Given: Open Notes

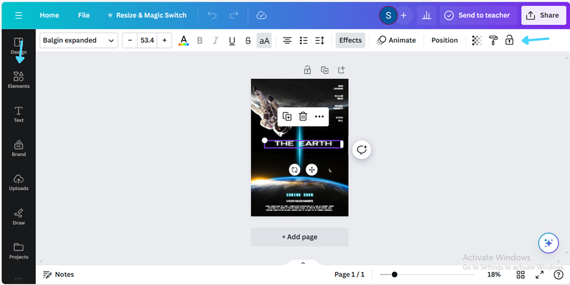Looking at the screenshot, I should pos(59,275).
